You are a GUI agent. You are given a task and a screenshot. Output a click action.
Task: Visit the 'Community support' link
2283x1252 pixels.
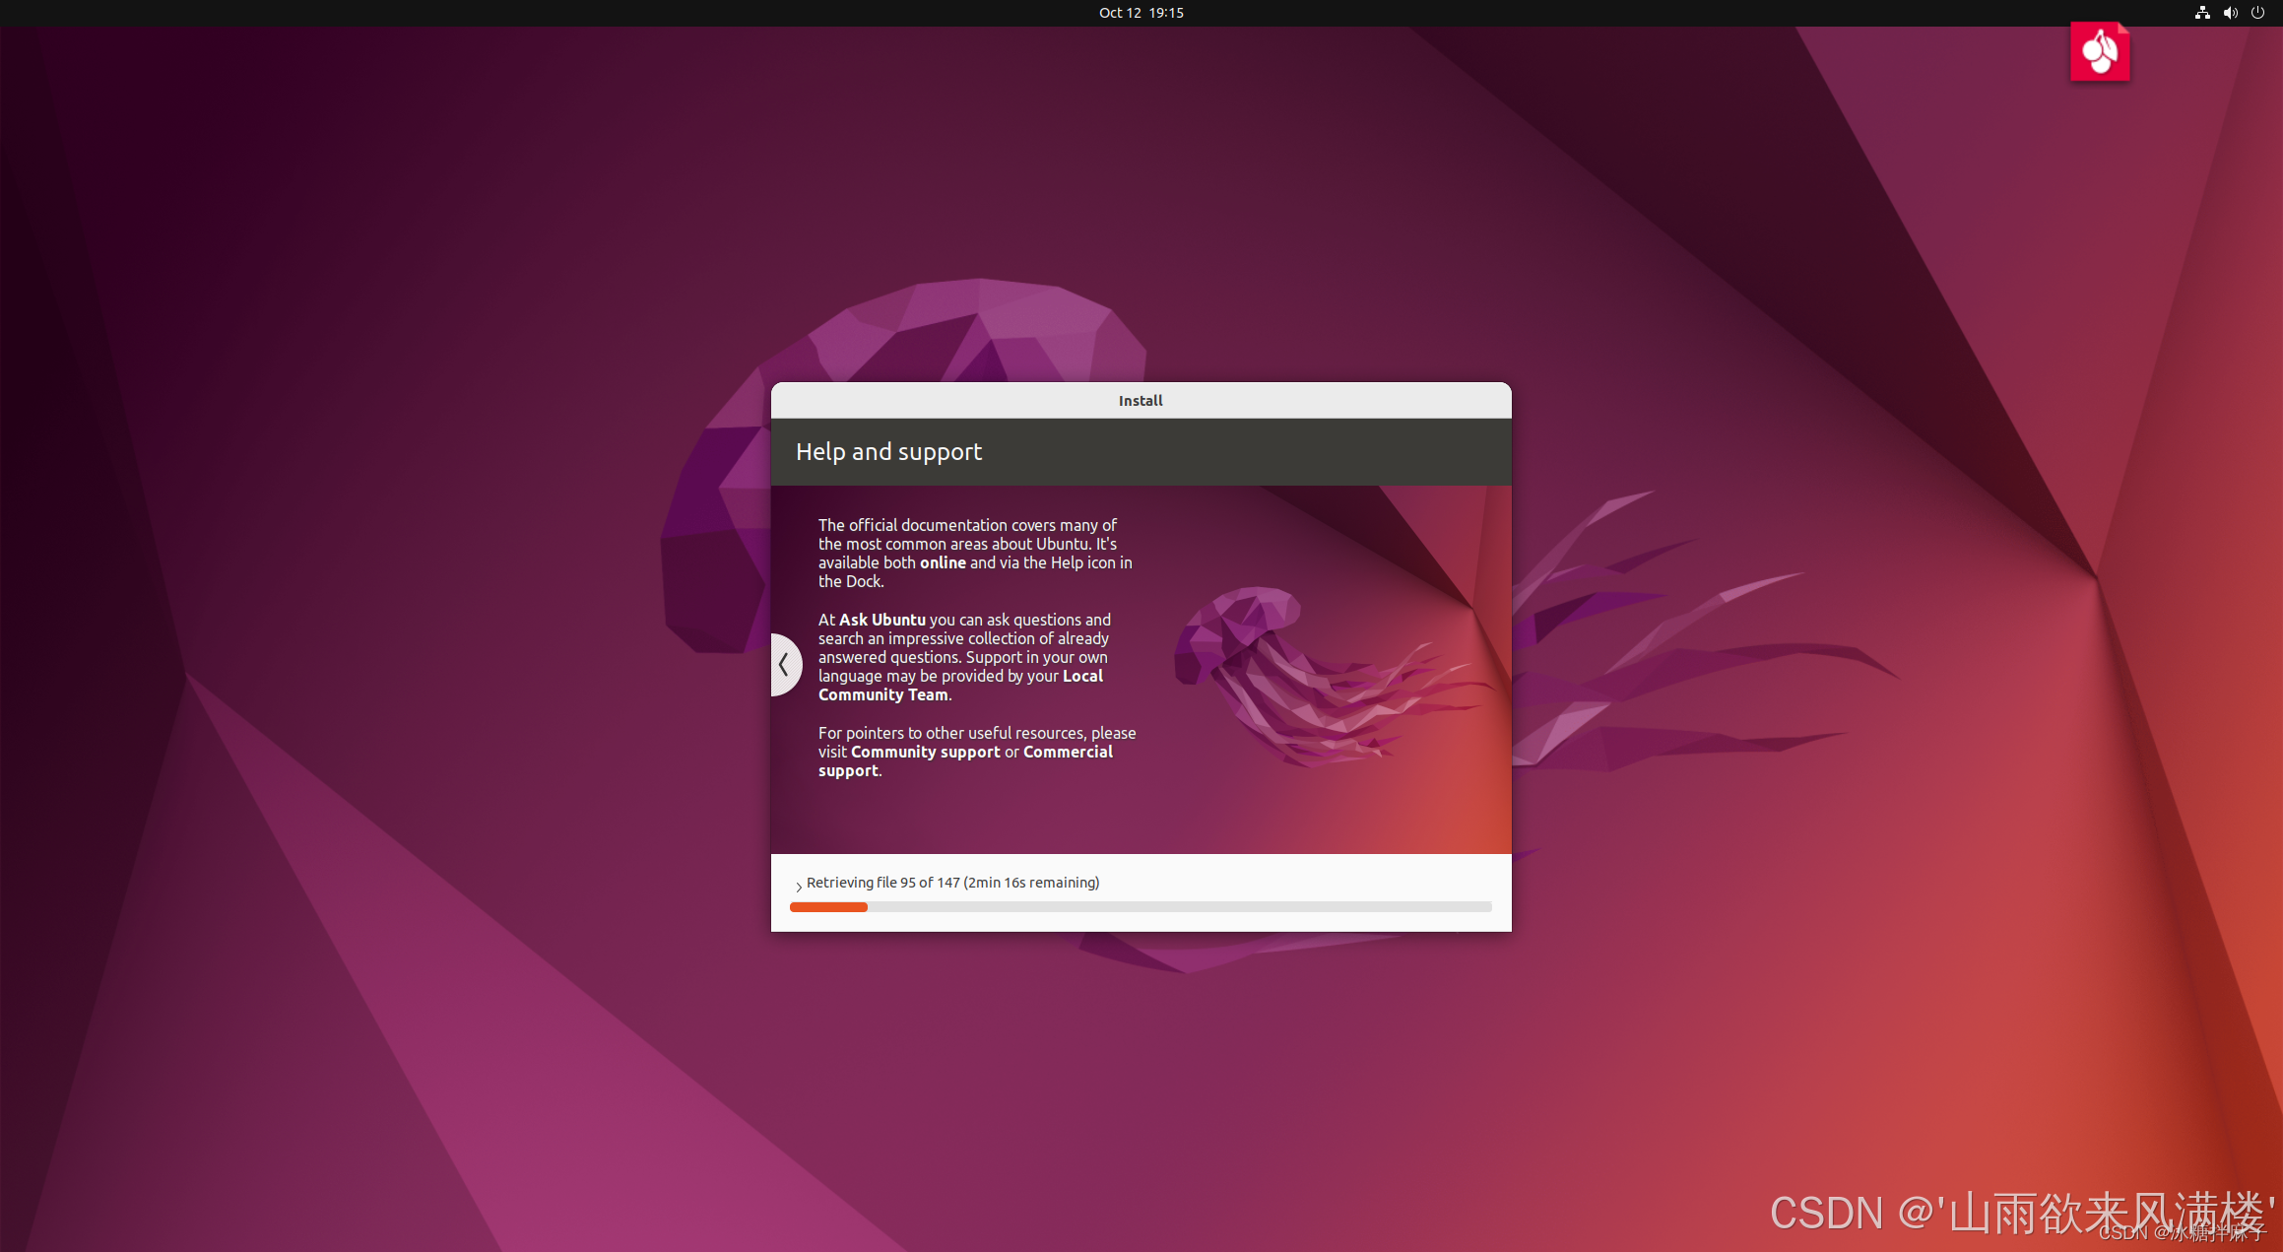pos(925,752)
